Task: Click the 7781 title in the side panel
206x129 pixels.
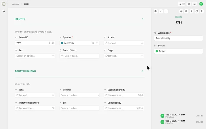Action: click(179, 23)
